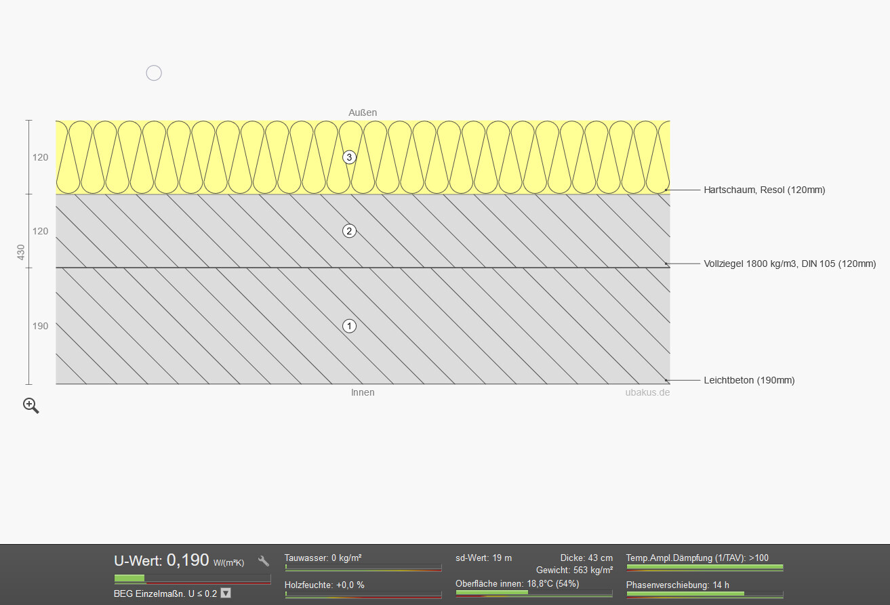Click the U-Wert 0,190 value
The image size is (890, 605).
coord(188,560)
